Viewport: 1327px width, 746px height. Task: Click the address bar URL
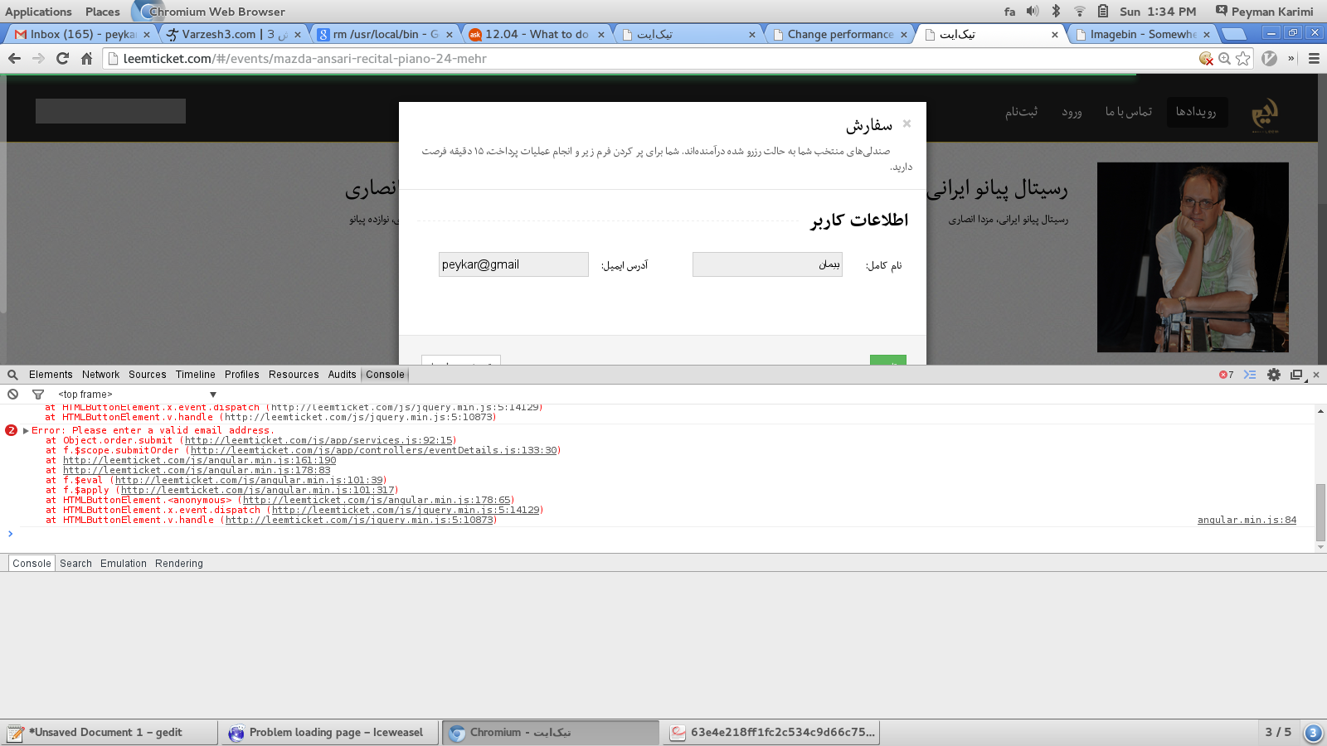304,59
